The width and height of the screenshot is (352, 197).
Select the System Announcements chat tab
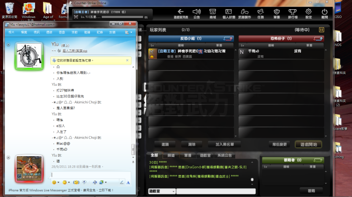224,155
